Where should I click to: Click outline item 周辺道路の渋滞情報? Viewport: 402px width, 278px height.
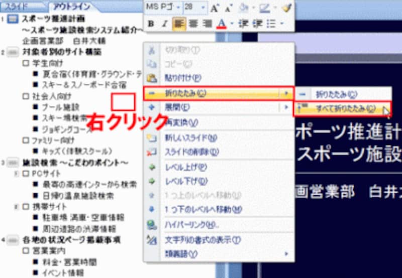pos(79,229)
